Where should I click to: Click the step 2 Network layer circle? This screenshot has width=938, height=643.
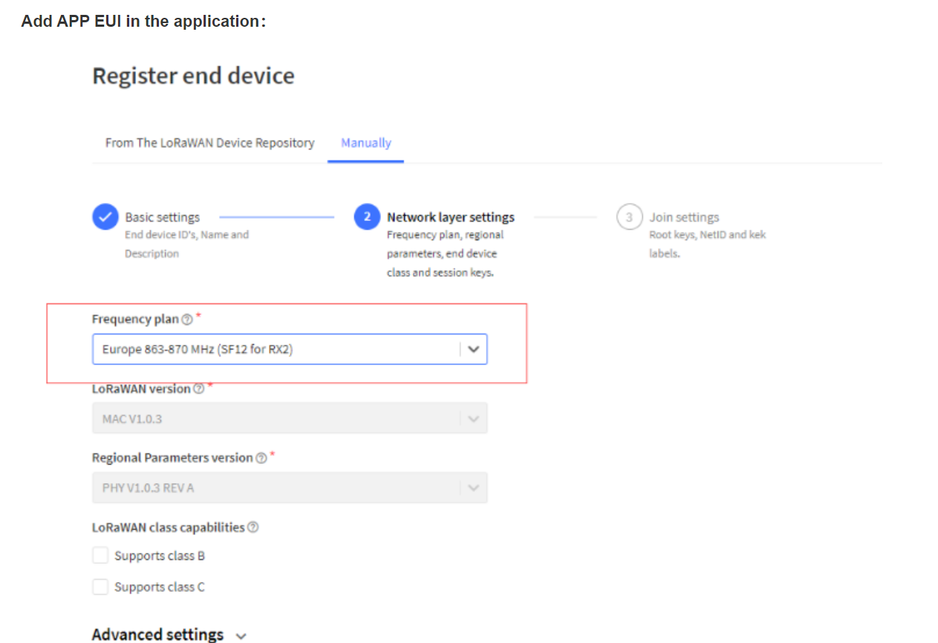pyautogui.click(x=367, y=217)
